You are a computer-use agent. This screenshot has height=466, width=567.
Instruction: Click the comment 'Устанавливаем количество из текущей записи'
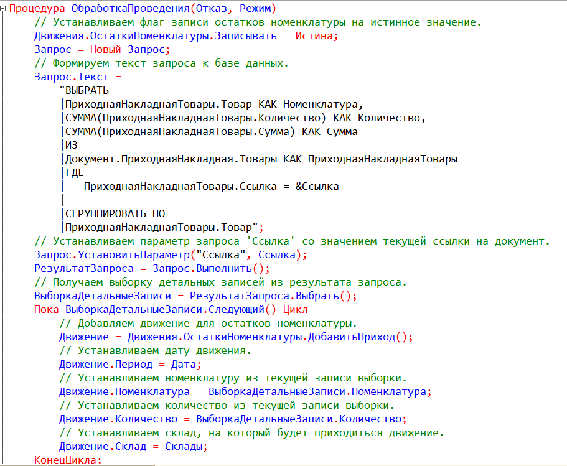pyautogui.click(x=227, y=406)
